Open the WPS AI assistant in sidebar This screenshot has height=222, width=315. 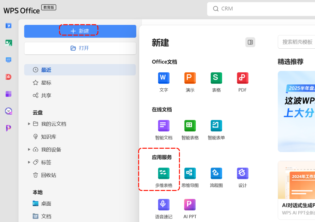(x=8, y=111)
